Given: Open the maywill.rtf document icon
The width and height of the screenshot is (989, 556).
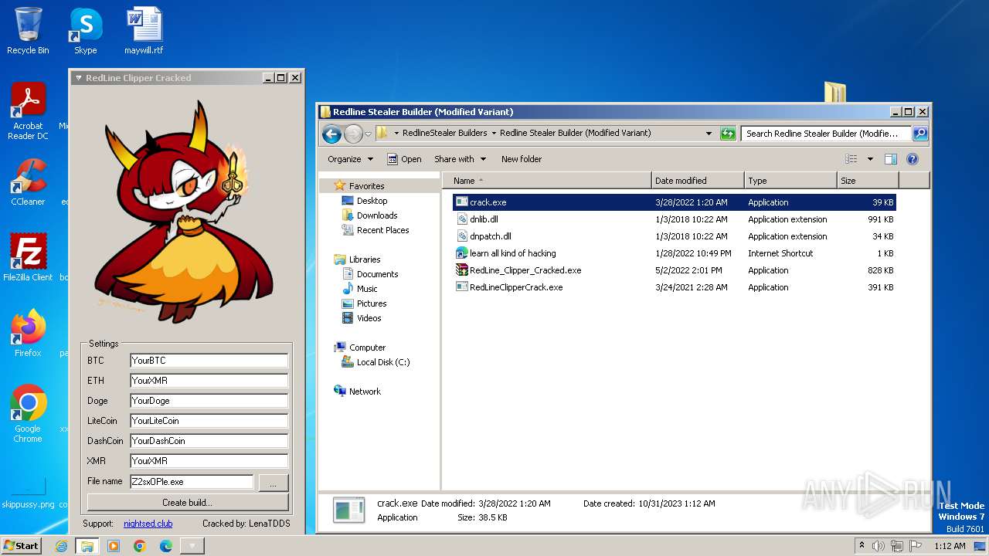Looking at the screenshot, I should click(x=144, y=31).
